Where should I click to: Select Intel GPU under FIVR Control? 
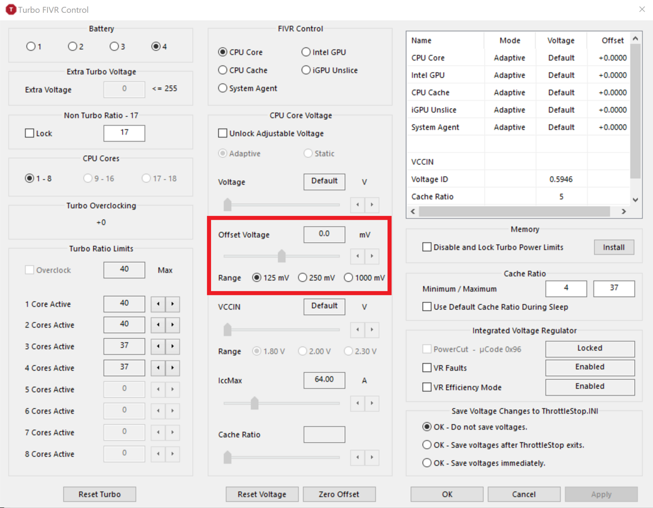pyautogui.click(x=306, y=52)
